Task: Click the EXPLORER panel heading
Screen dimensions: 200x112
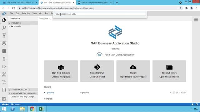Action: click(x=15, y=19)
